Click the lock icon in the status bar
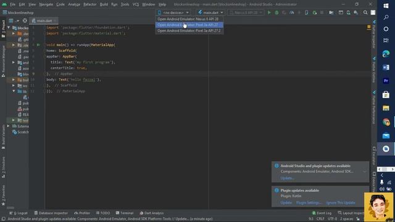395x222 pixels. coord(358,219)
